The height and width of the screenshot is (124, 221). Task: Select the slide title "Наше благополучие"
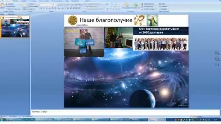[106, 20]
